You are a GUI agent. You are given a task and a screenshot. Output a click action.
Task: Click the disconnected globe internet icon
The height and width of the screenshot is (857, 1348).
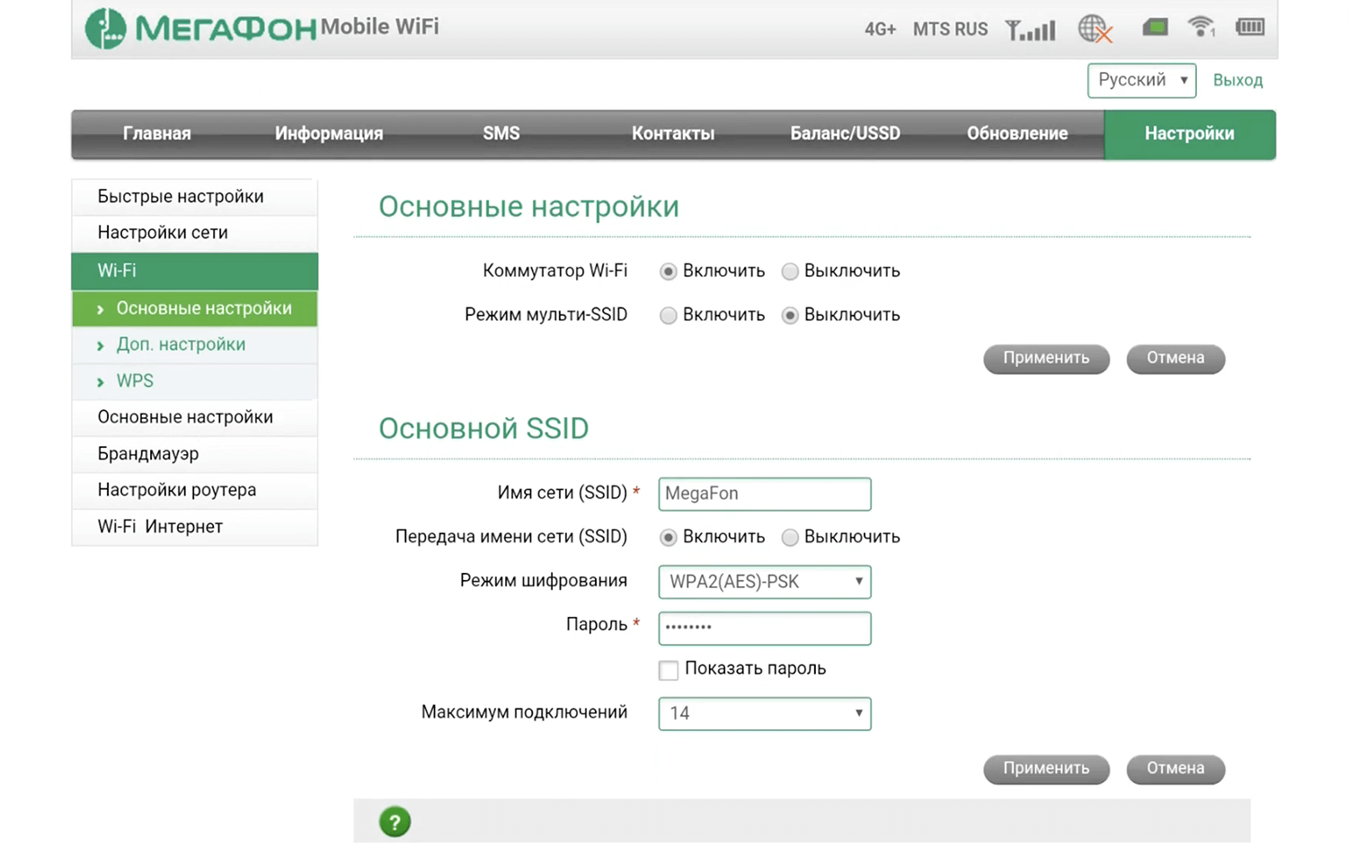tap(1095, 29)
